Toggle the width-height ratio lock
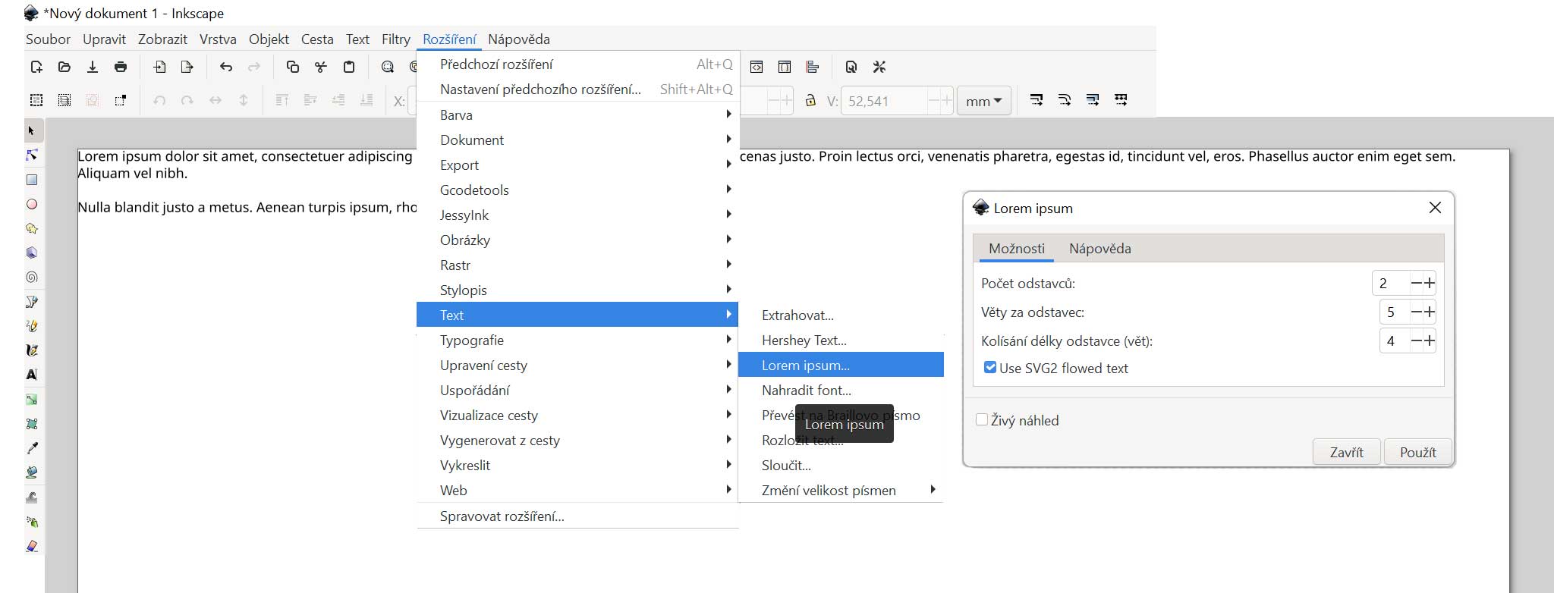The height and width of the screenshot is (593, 1554). [810, 101]
